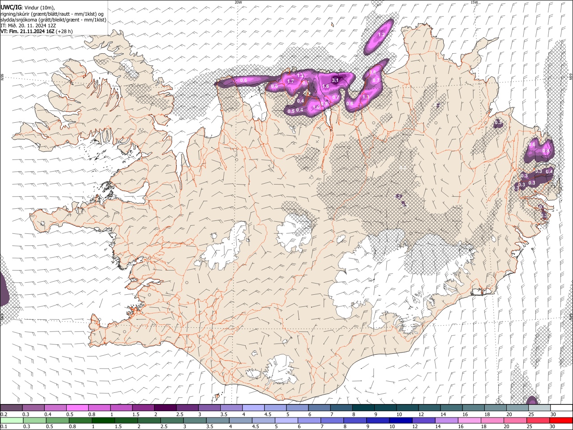Click the 'slydda/snjókoma' legend description line
Viewport: 573px width, 430px height.
53,20
